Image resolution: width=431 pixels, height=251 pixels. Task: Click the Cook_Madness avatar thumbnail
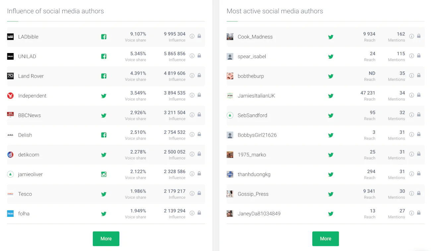230,37
